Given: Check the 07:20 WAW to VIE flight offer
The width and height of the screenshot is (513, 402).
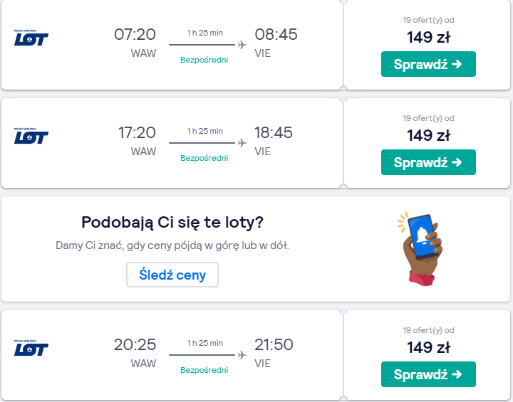Looking at the screenshot, I should click(428, 64).
